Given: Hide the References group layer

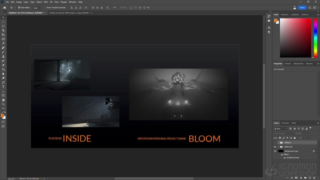Looking at the screenshot, I should [x=275, y=147].
